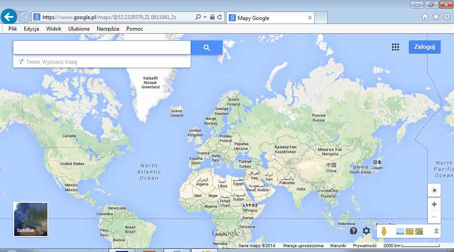Click the Ísland Iceland map label
This screenshot has height=252, width=454.
[x=176, y=113]
